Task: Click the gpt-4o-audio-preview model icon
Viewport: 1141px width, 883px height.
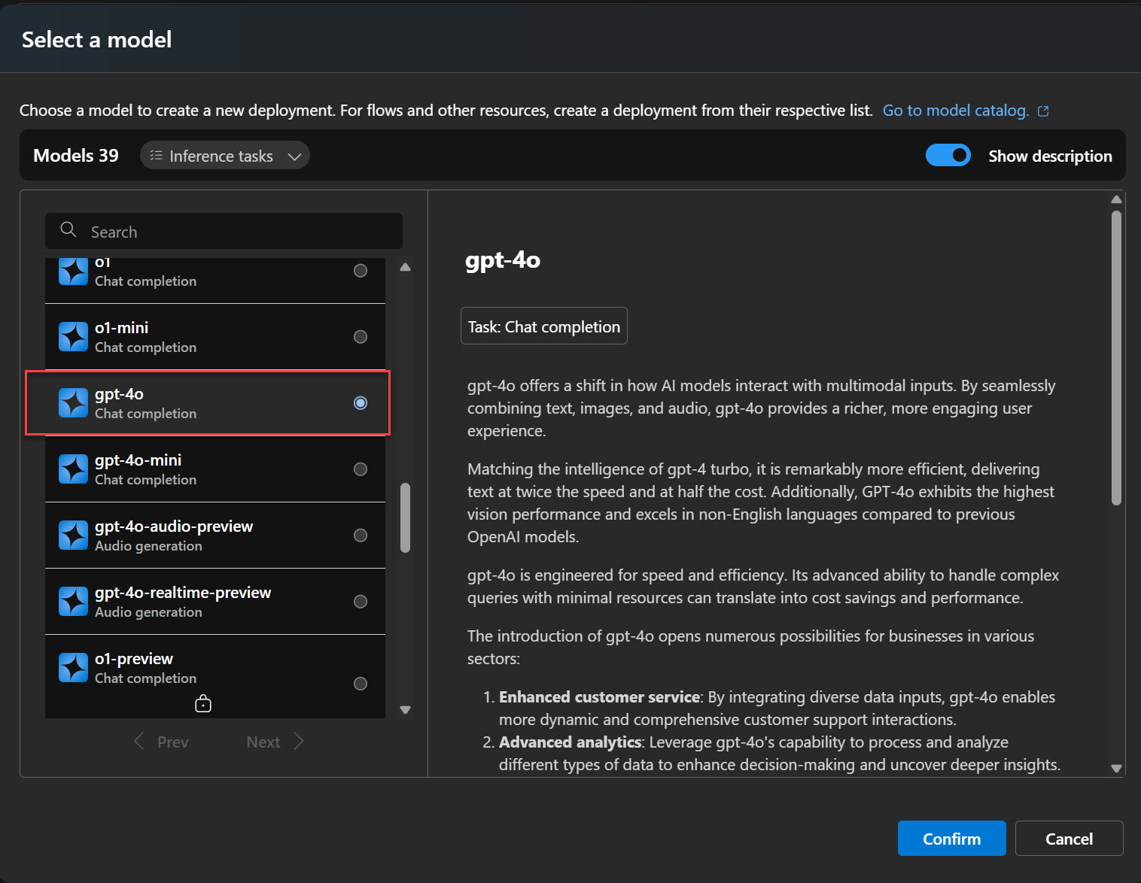Action: [x=73, y=536]
